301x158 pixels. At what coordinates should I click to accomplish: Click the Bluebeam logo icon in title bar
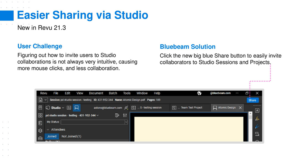(x=199, y=93)
